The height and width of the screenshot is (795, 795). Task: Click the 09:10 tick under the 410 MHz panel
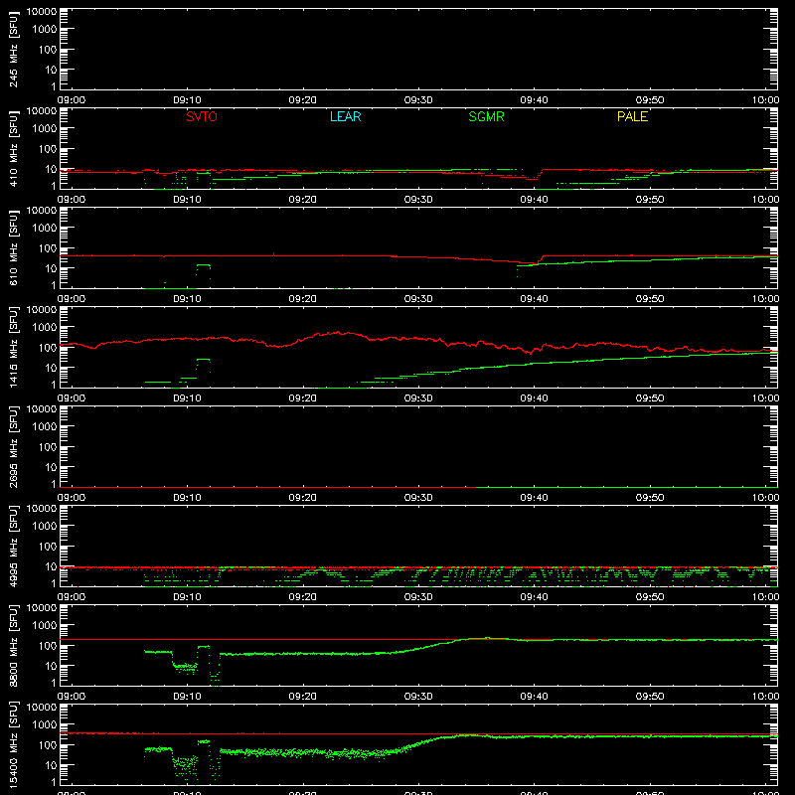[x=187, y=200]
